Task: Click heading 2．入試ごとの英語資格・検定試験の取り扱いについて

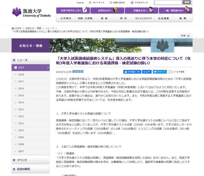Action: tap(89, 147)
